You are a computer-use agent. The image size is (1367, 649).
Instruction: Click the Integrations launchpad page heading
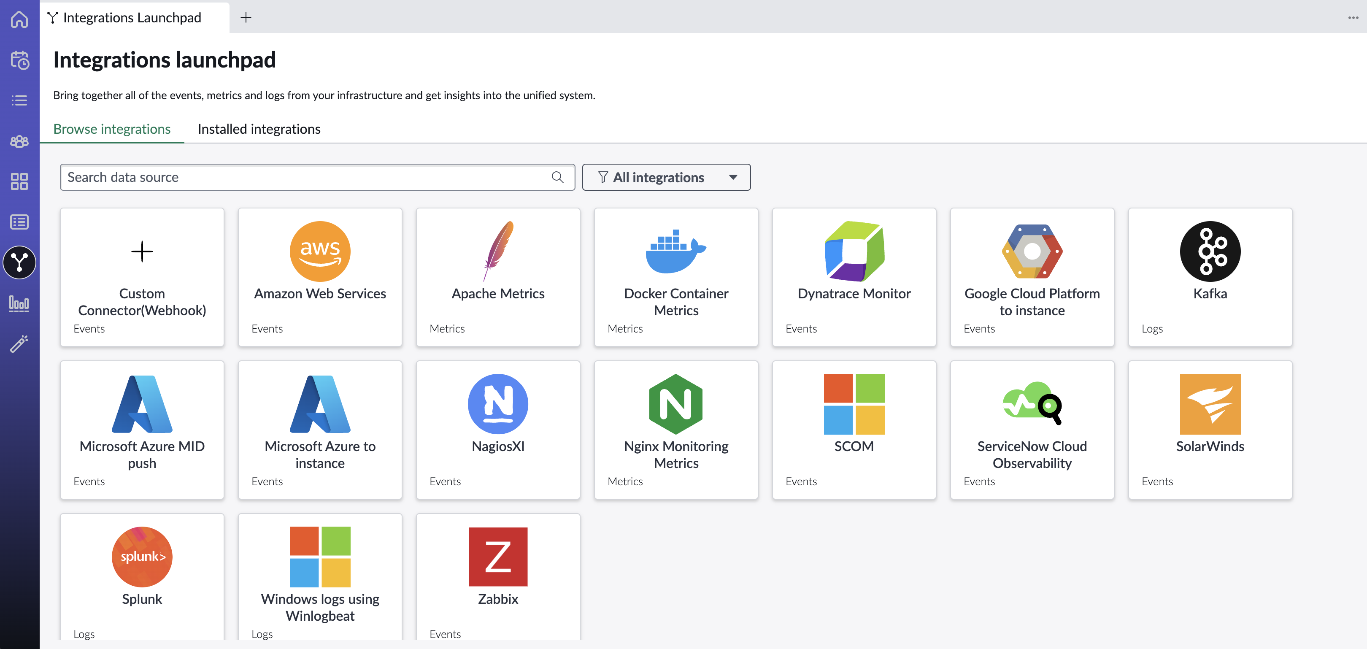click(x=165, y=59)
